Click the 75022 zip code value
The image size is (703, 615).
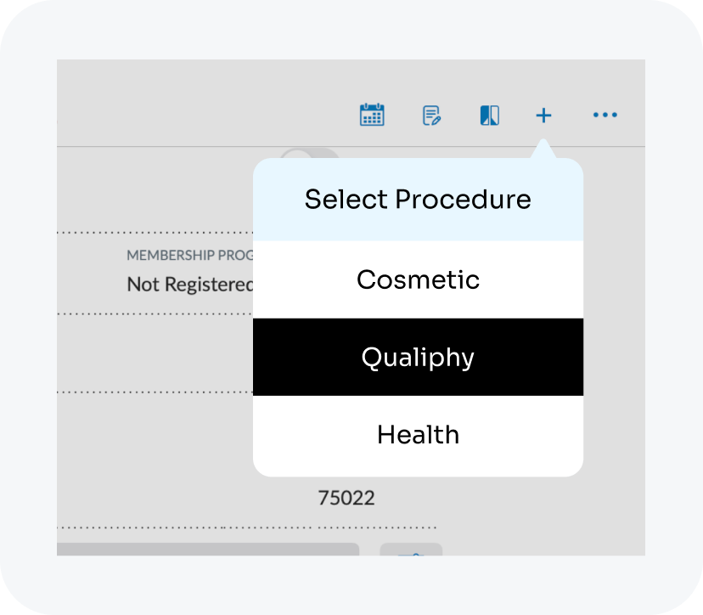(x=346, y=498)
